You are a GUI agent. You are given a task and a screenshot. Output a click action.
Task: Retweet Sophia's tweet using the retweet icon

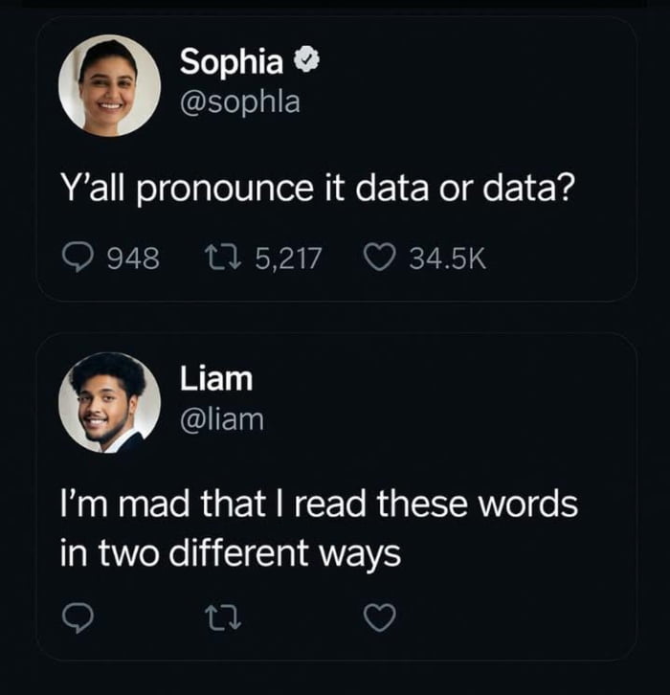point(222,257)
